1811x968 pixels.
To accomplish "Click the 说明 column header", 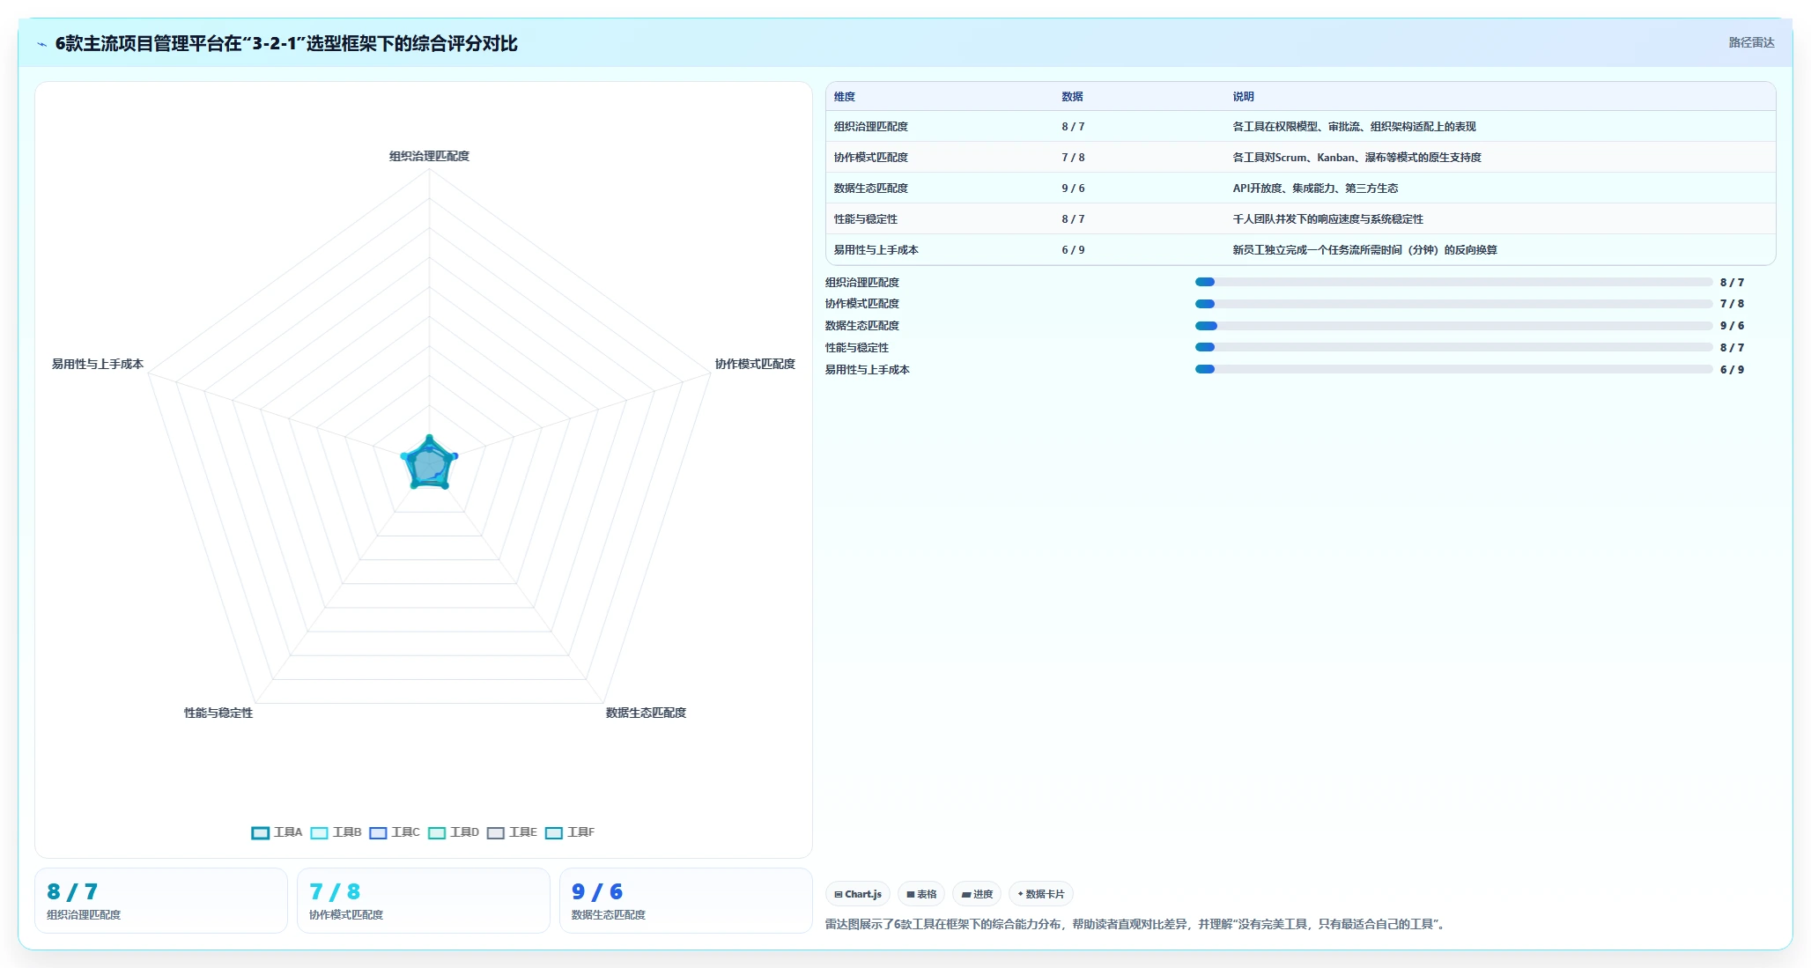I will 1243,97.
